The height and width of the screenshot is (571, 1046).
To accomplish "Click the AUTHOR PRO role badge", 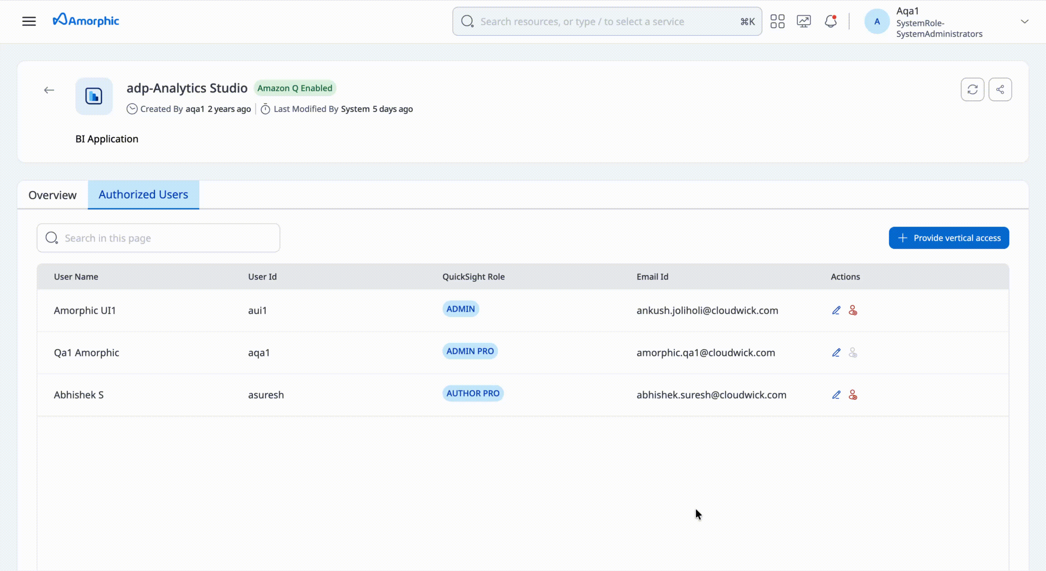I will click(x=472, y=393).
